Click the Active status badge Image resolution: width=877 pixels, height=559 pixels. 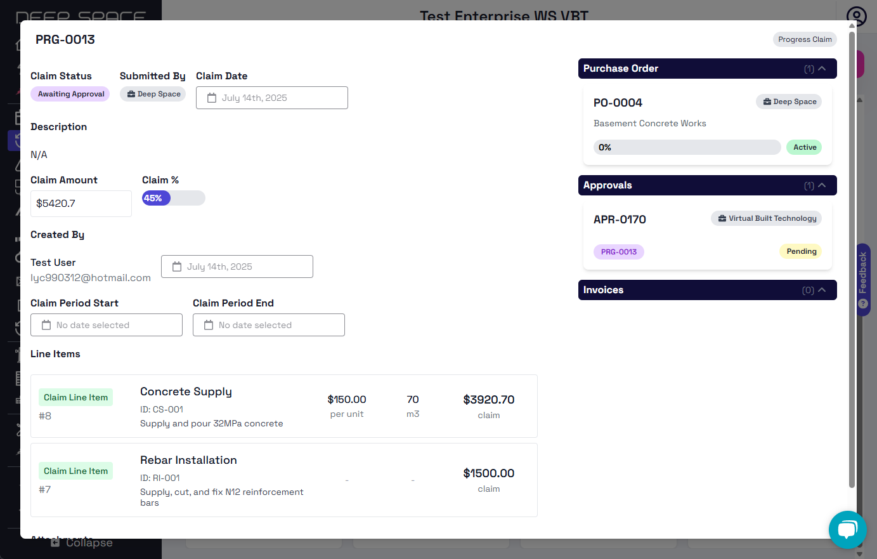coord(804,147)
